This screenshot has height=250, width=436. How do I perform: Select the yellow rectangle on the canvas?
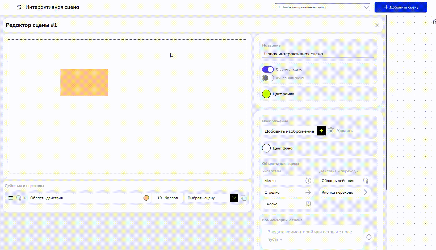[84, 82]
